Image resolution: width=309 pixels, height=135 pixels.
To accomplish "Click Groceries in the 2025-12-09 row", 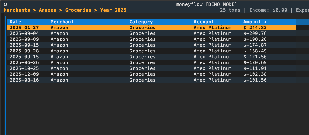I will [142, 74].
